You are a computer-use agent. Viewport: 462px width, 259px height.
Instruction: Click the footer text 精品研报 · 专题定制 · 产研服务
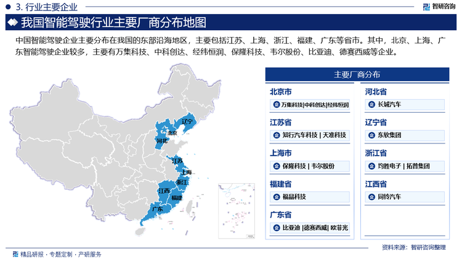(60, 254)
